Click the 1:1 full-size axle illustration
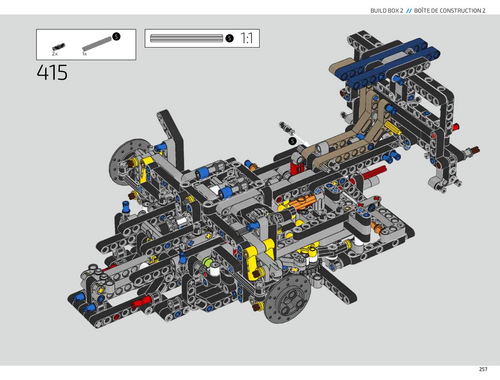 [x=186, y=38]
